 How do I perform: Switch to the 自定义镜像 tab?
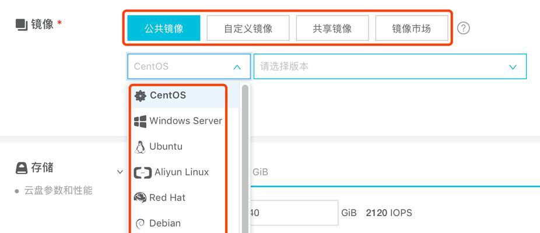coord(248,28)
